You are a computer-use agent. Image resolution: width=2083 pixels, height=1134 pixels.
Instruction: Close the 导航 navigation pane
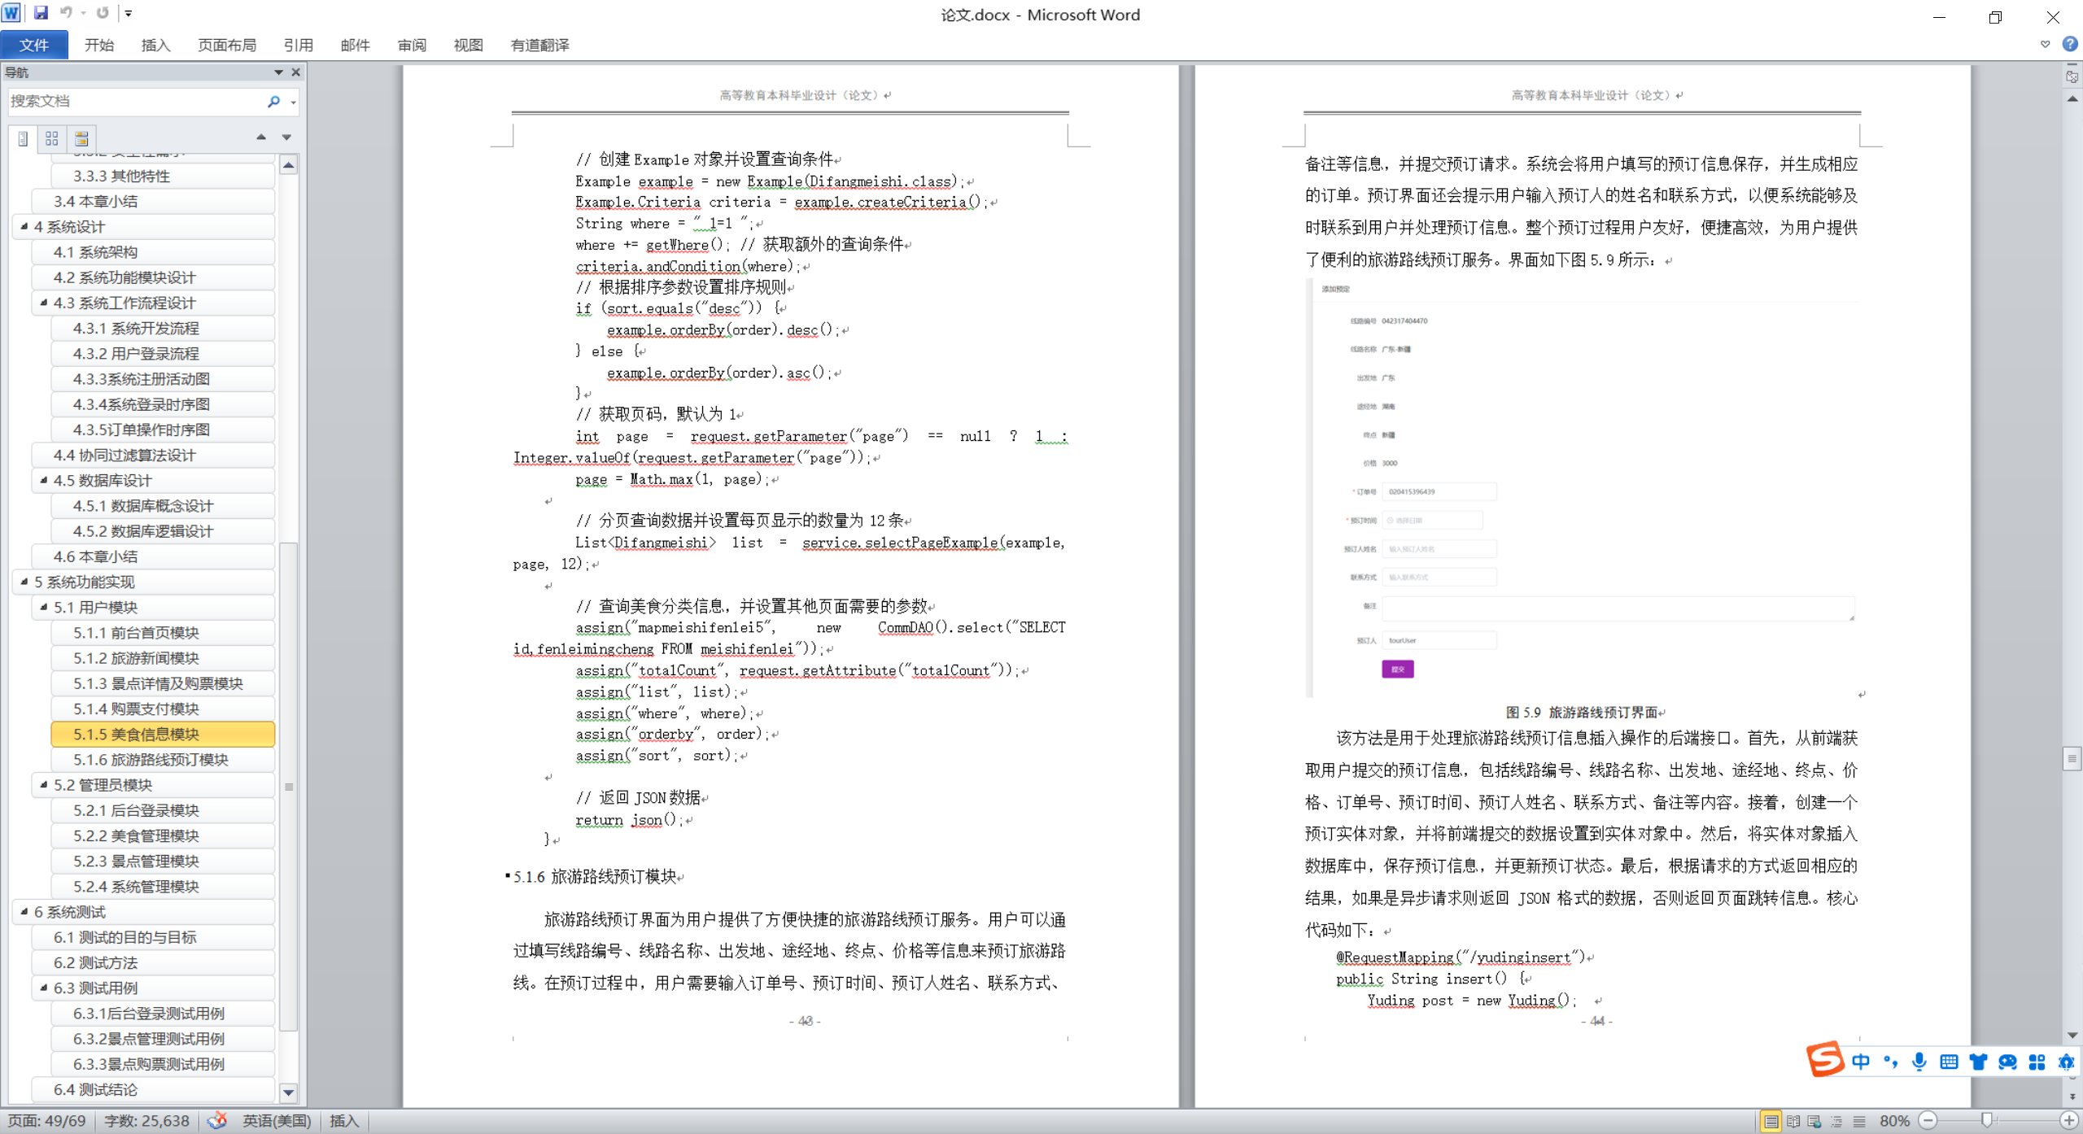click(296, 72)
